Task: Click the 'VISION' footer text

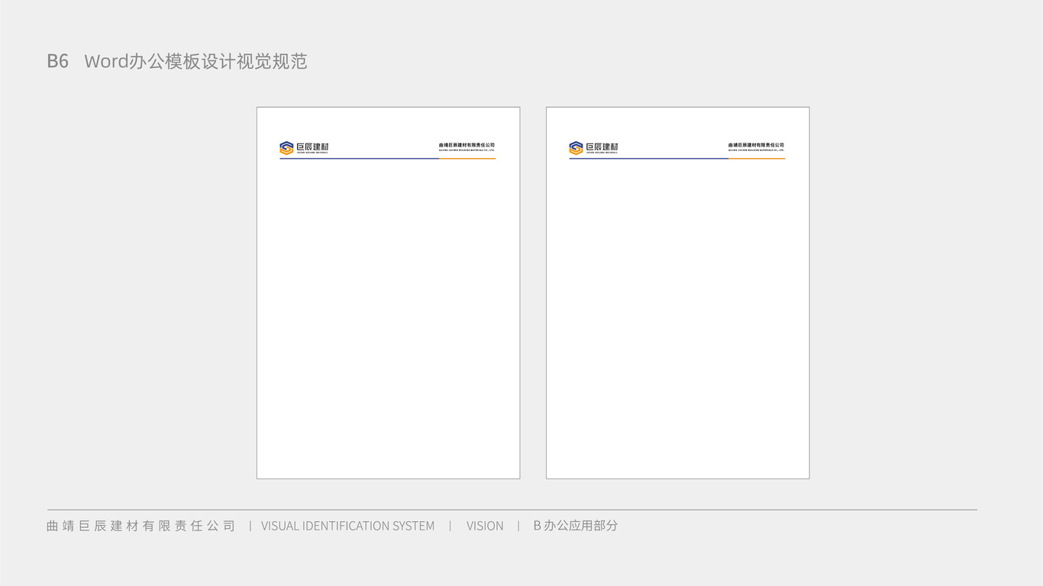Action: [485, 526]
